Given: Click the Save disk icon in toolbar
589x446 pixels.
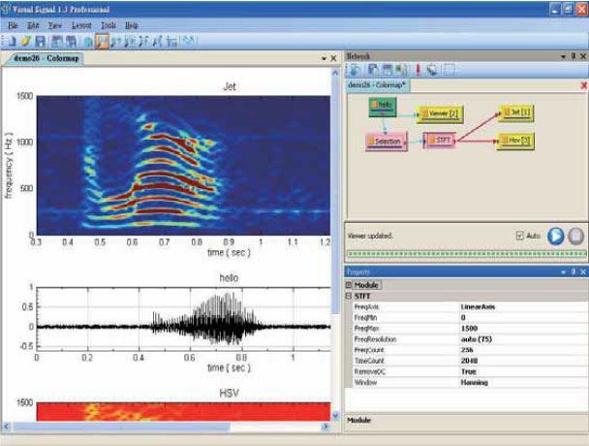Looking at the screenshot, I should (x=40, y=42).
